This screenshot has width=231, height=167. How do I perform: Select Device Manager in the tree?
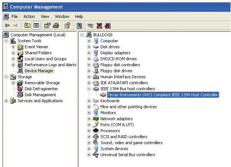pos(39,71)
